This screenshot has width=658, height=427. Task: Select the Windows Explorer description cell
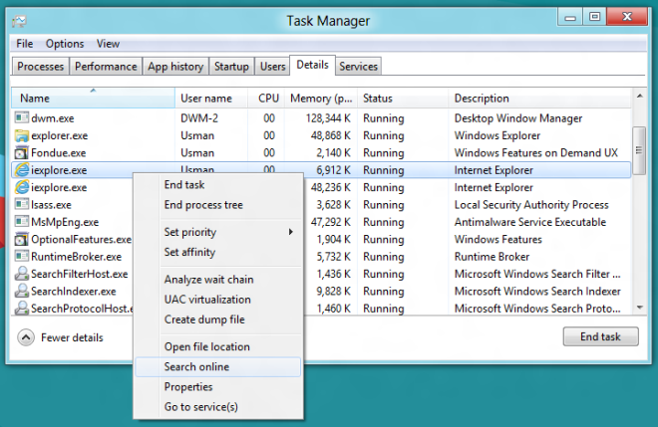[x=497, y=135]
